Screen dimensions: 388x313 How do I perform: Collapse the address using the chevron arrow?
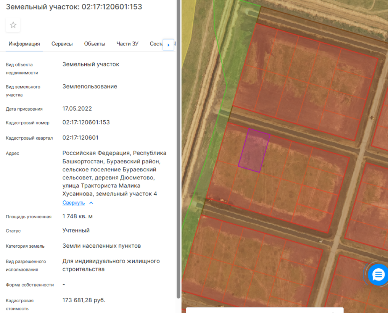(x=91, y=203)
